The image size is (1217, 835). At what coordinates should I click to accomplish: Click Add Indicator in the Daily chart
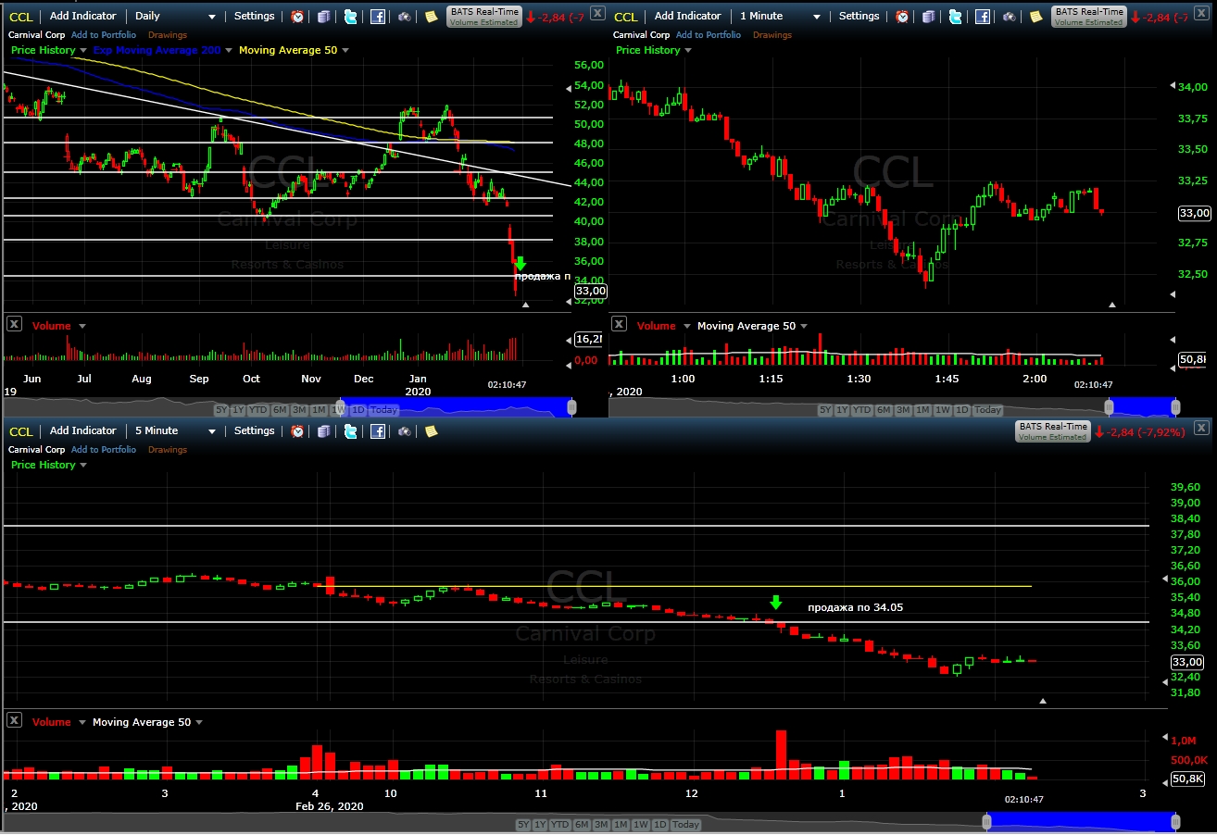pyautogui.click(x=83, y=17)
